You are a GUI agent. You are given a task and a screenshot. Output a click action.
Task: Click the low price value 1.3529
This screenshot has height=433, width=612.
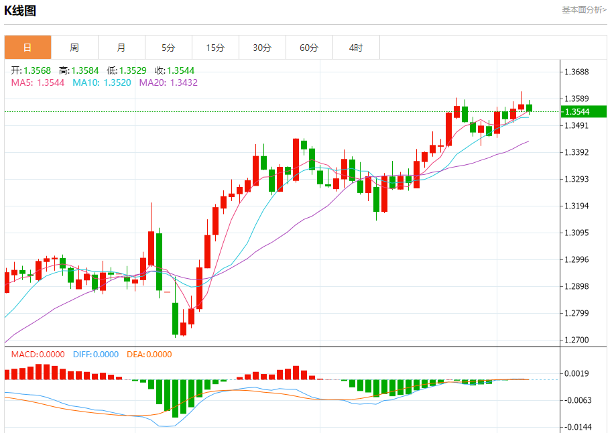(x=133, y=70)
